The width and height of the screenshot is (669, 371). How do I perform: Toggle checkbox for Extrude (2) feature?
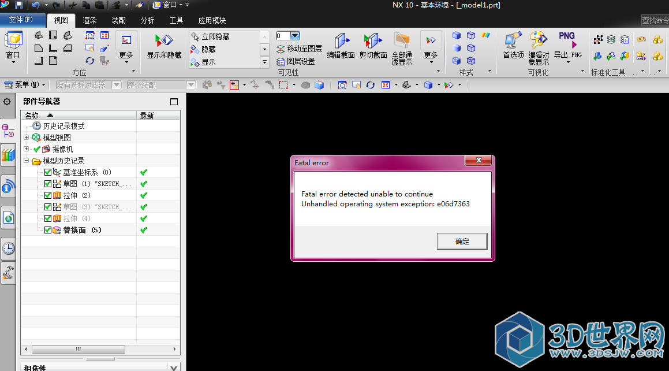pyautogui.click(x=48, y=195)
